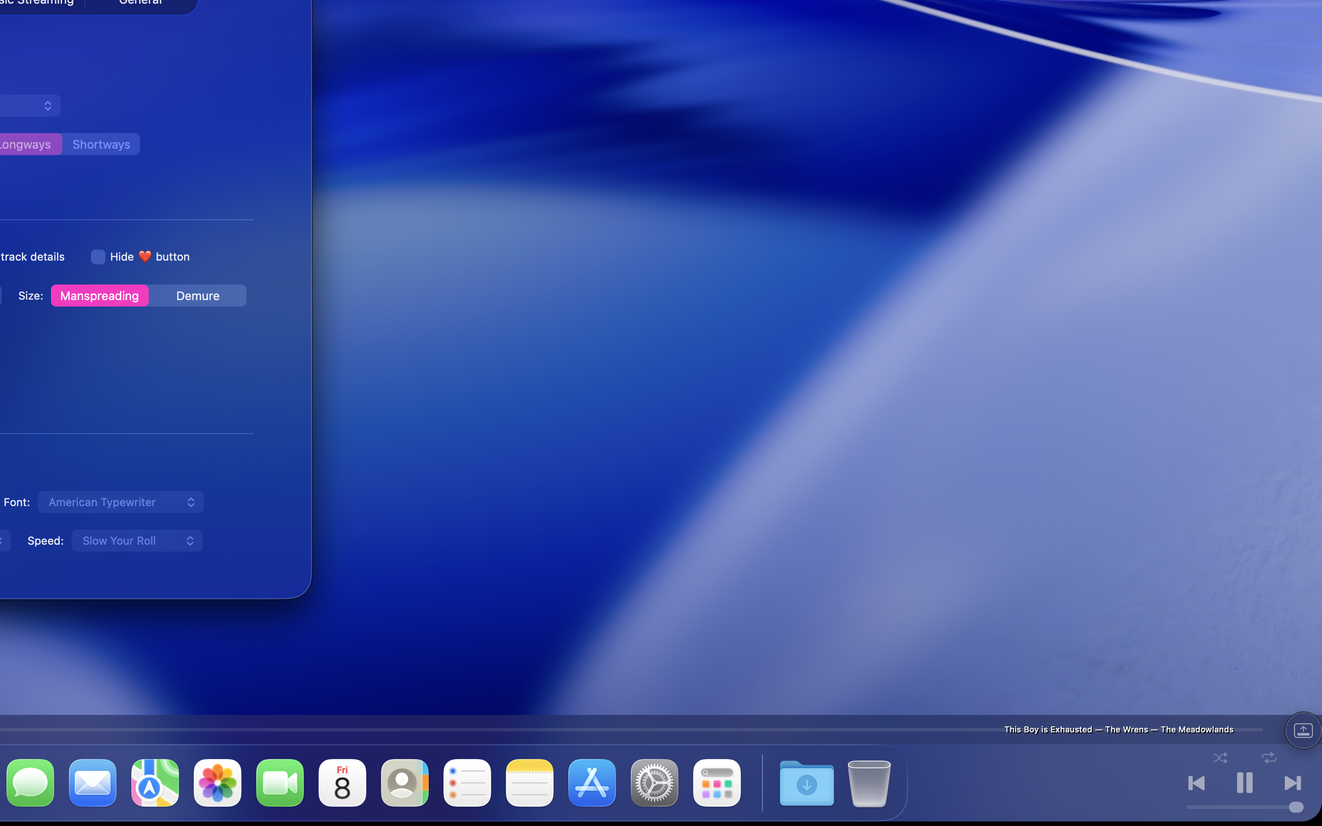Screen dimensions: 1322x826
Task: Open Photos app in the Dock
Action: pyautogui.click(x=218, y=783)
